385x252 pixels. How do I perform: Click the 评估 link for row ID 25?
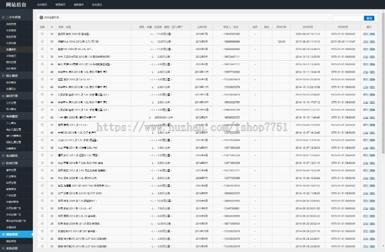365,246
